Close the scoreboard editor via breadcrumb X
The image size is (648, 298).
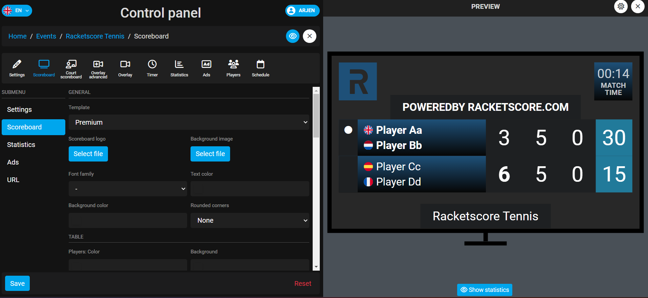310,36
